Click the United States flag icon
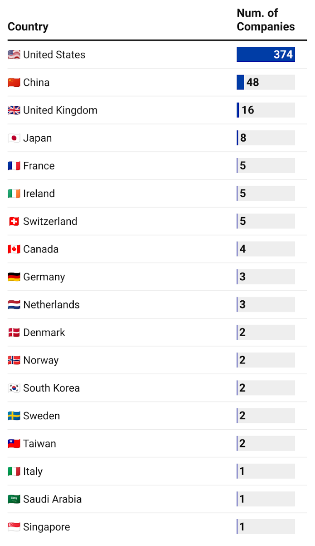 [x=14, y=55]
